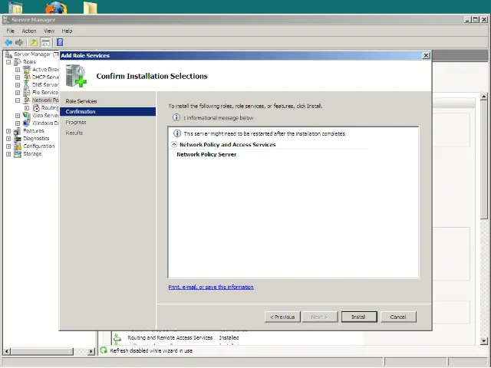Click the Active Directory role icon

[27, 70]
